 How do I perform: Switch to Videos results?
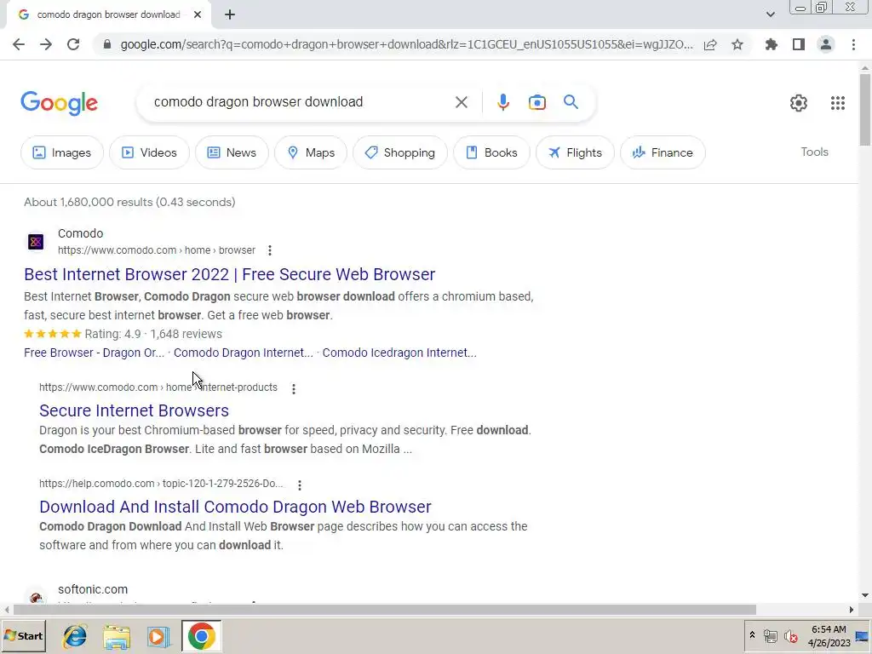[149, 152]
